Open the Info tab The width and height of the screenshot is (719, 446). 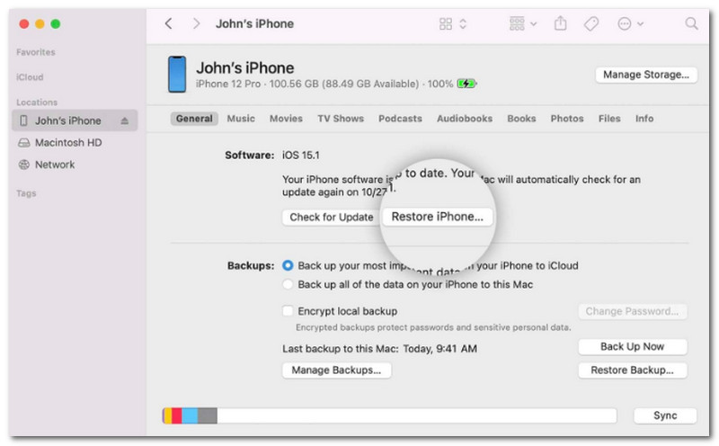644,119
